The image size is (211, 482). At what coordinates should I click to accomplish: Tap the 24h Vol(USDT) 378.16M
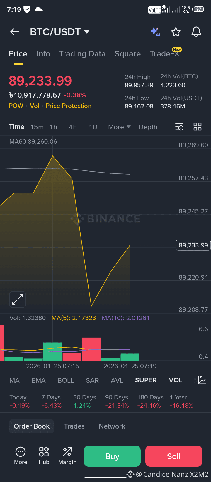pos(173,106)
